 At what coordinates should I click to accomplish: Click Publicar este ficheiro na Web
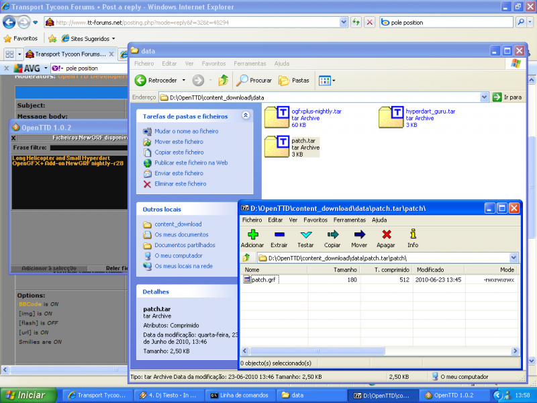[191, 163]
